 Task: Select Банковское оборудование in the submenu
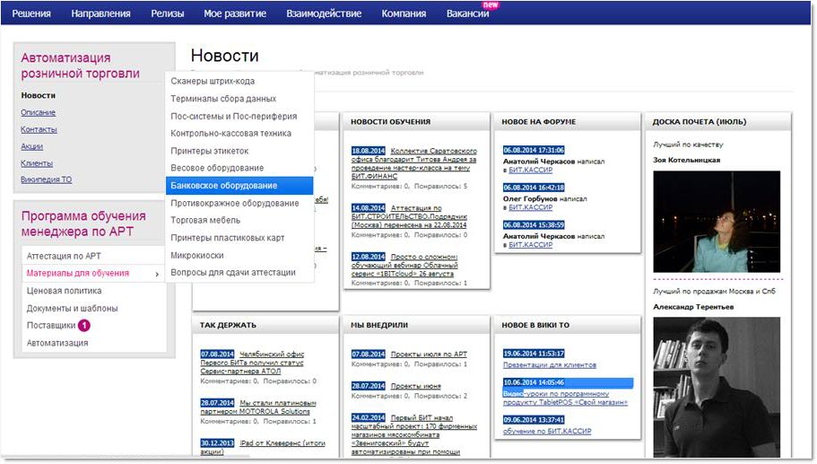[224, 186]
